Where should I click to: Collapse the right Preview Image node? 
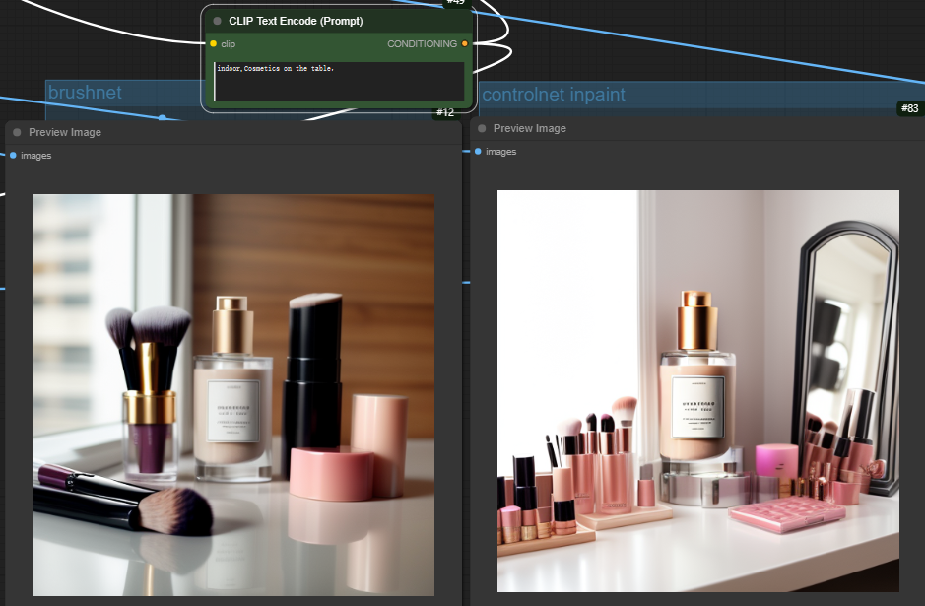coord(481,127)
